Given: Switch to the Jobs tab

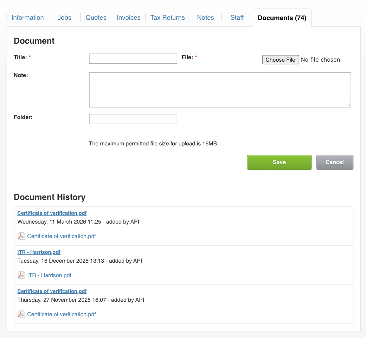Looking at the screenshot, I should [x=64, y=18].
